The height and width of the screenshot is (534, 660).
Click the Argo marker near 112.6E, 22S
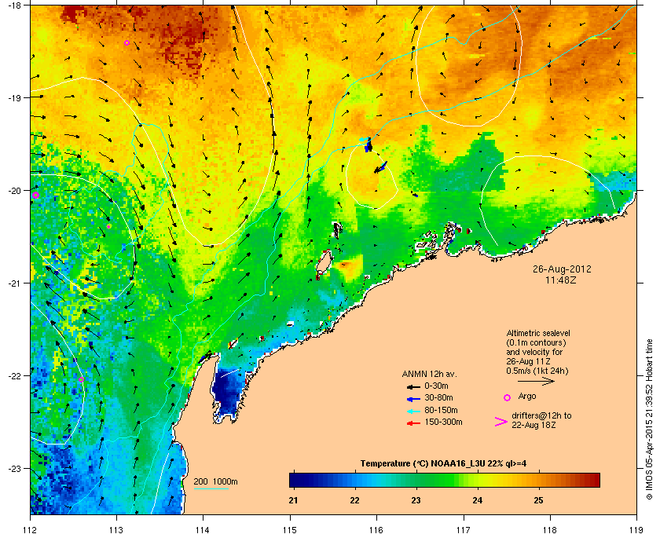pos(81,379)
